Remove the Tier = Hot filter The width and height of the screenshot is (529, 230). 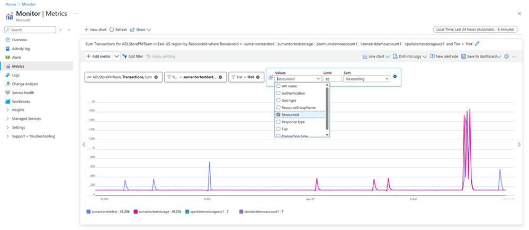click(259, 77)
